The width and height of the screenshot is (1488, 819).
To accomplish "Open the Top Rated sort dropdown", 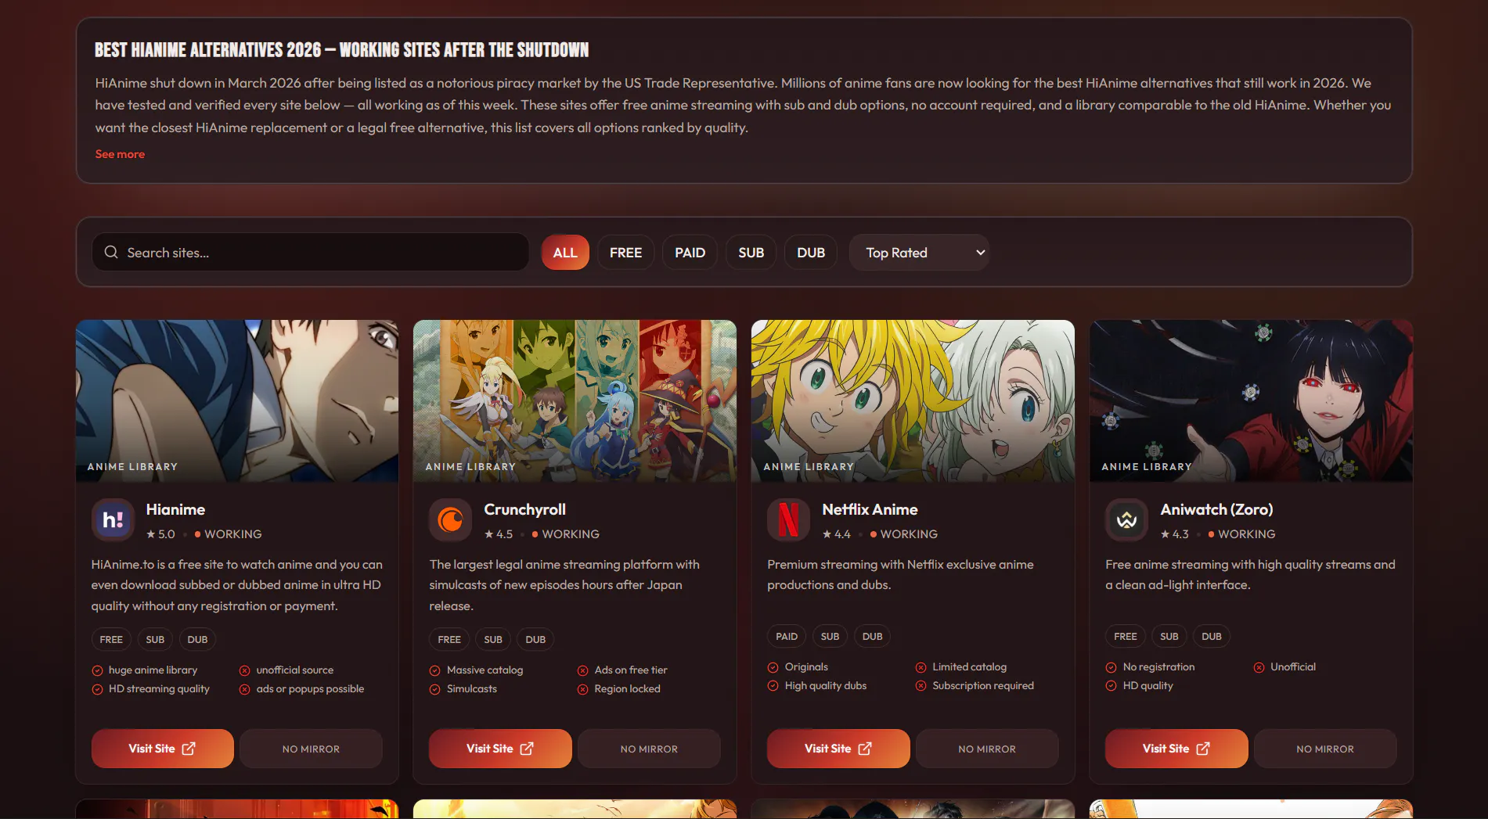I will [919, 253].
